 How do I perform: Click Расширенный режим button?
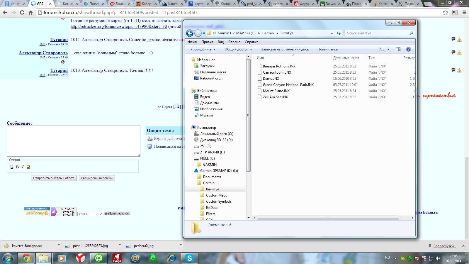coord(97,178)
